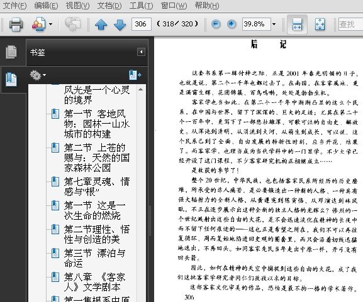Click the panel splitter grip handle
Viewport: 363px width, 302px height.
click(150, 220)
